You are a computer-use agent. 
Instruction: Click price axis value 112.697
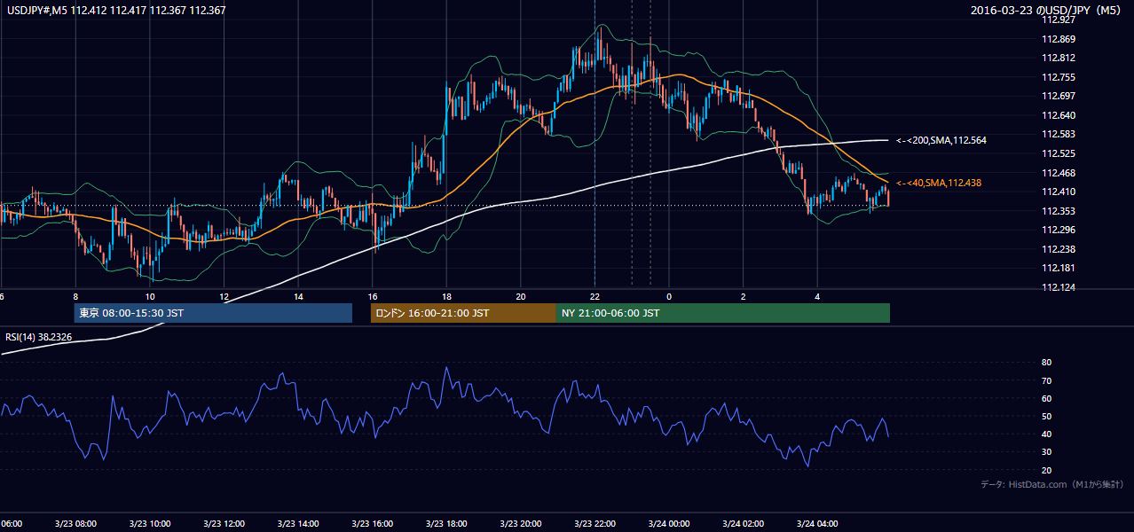click(x=1058, y=96)
